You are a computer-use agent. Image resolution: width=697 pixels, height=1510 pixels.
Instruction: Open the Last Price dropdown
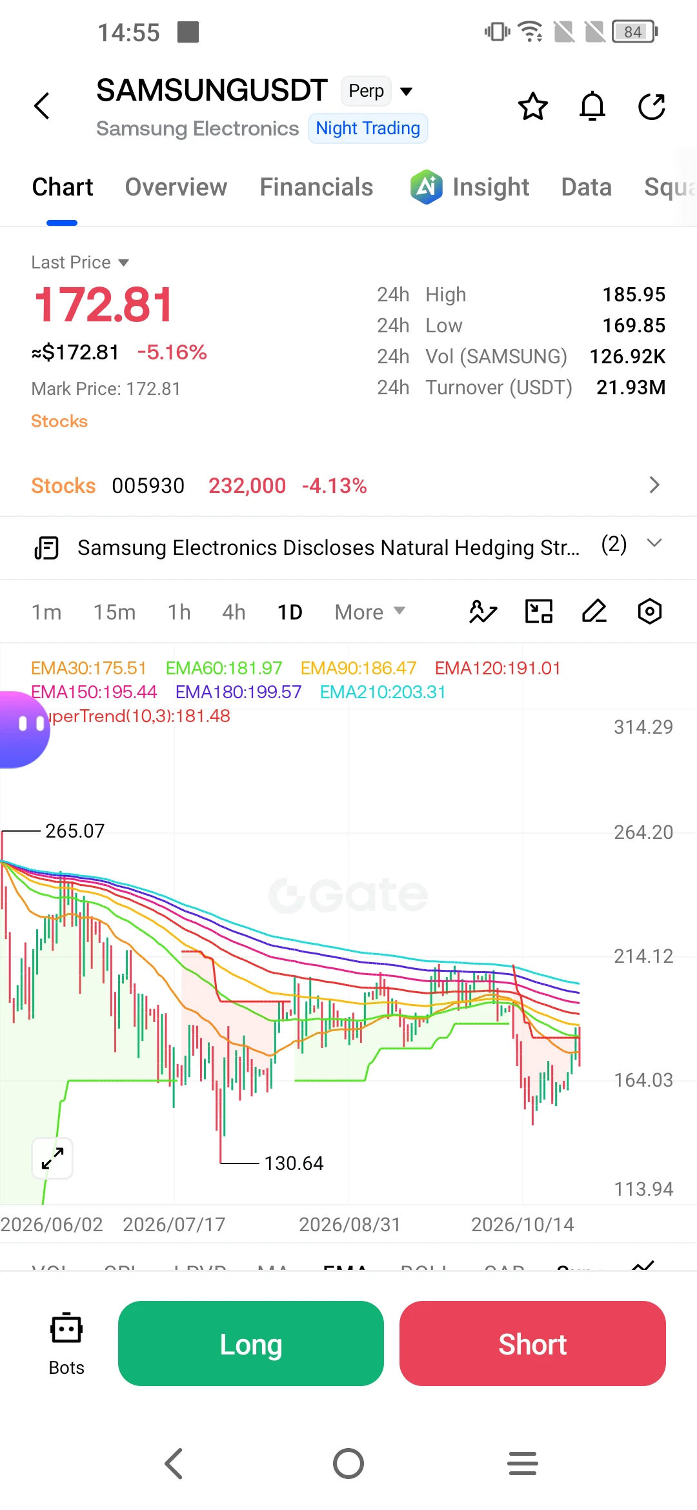click(x=80, y=263)
